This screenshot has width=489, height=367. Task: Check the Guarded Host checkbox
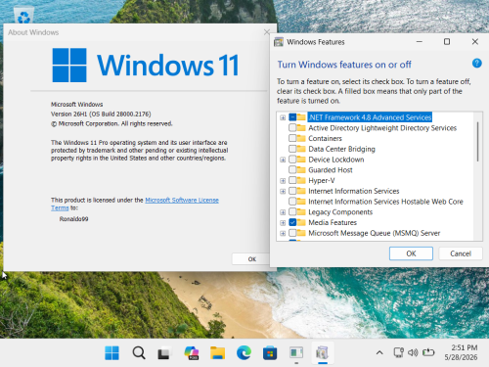pos(292,169)
